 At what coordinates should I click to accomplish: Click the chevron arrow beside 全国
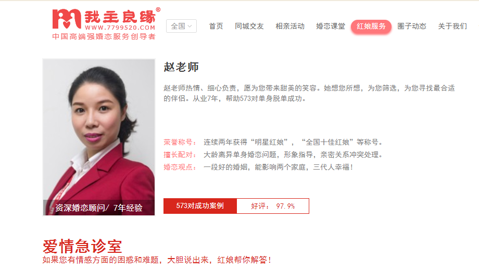190,26
